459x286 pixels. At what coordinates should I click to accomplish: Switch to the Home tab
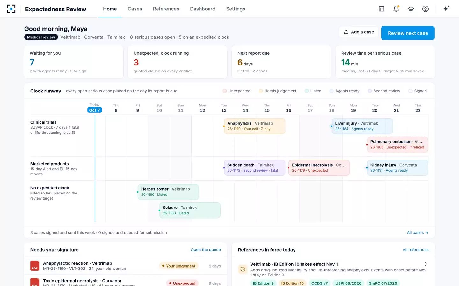click(110, 9)
